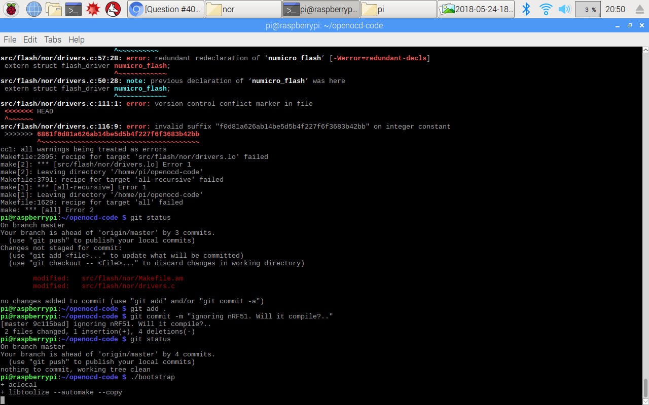Click the text '<<<<<<< HEAD'
The width and height of the screenshot is (649, 405).
coord(29,111)
